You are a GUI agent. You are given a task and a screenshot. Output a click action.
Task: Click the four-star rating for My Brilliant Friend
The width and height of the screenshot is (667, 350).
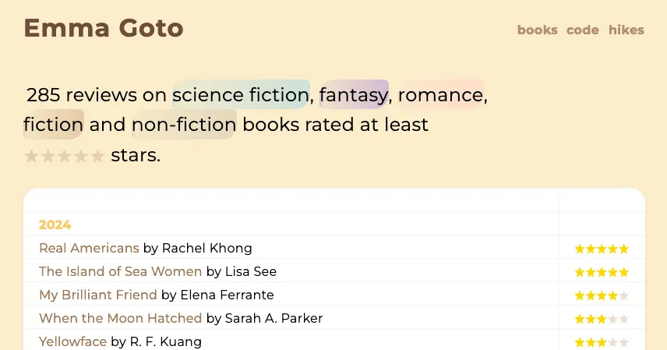tap(601, 296)
